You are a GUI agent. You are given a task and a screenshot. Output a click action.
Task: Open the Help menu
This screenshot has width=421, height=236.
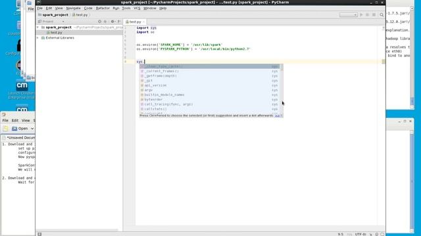pyautogui.click(x=162, y=9)
